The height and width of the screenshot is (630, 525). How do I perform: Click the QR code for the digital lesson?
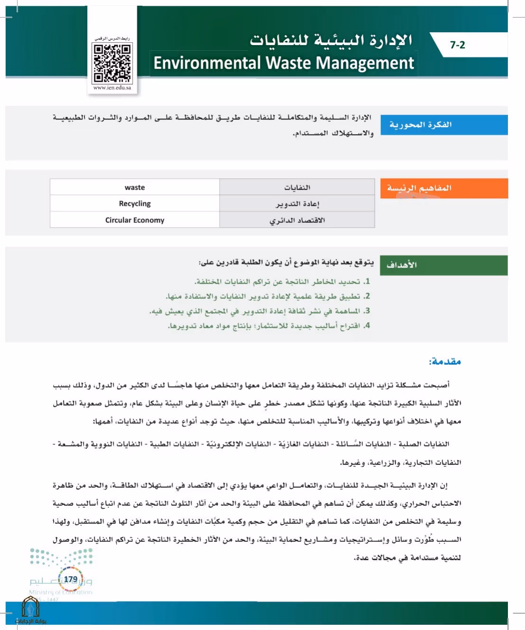click(112, 63)
